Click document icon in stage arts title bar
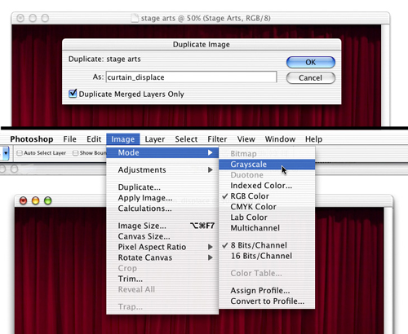This screenshot has height=334, width=408. point(135,18)
